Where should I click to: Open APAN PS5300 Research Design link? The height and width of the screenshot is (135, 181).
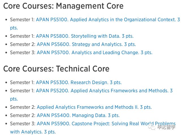coord(79,82)
